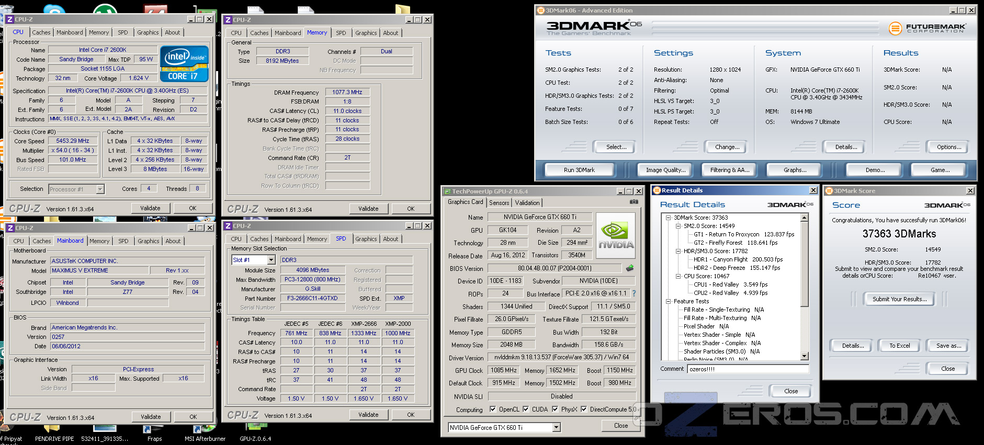This screenshot has width=984, height=445.
Task: Open the Skype desktop icon
Action: (54, 9)
